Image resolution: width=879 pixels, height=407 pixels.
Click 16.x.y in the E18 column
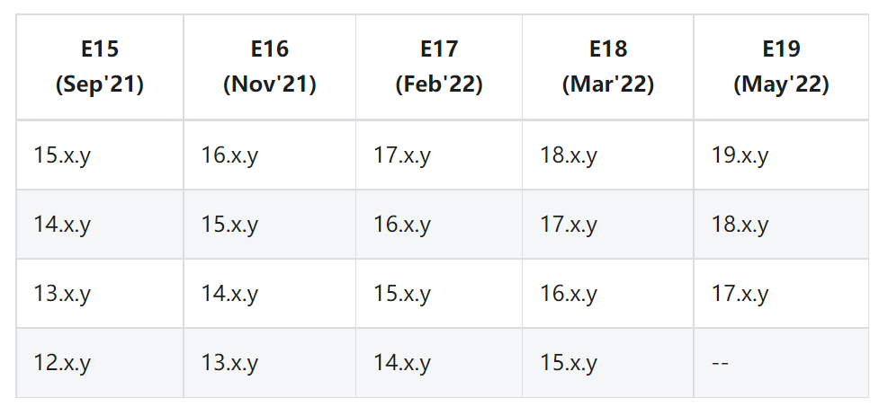[x=569, y=294]
